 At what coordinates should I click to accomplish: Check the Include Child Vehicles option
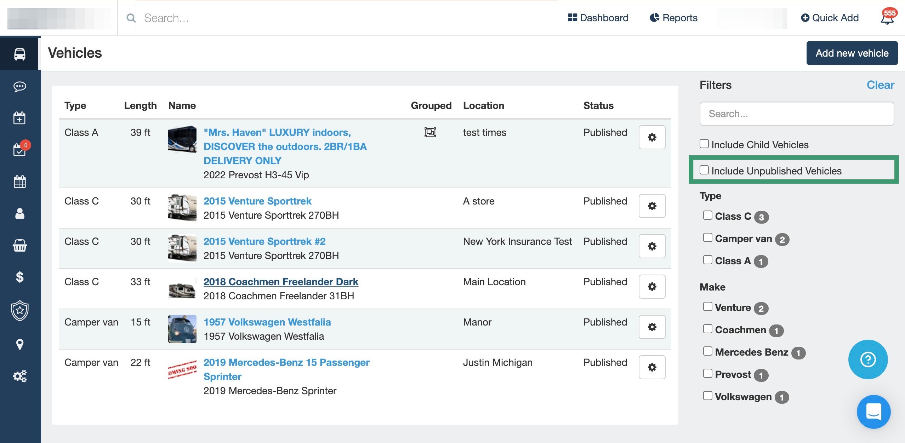(x=704, y=144)
